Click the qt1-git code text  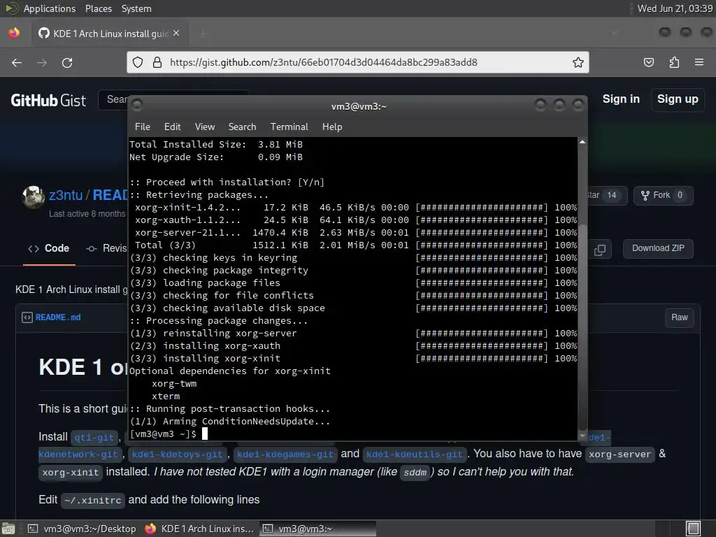94,438
